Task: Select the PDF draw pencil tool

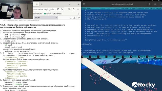Action: click(x=74, y=18)
